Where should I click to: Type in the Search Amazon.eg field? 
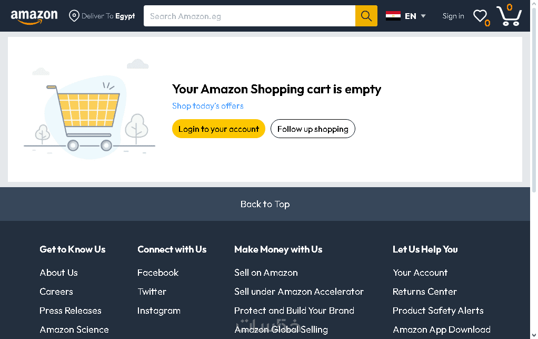click(x=250, y=16)
